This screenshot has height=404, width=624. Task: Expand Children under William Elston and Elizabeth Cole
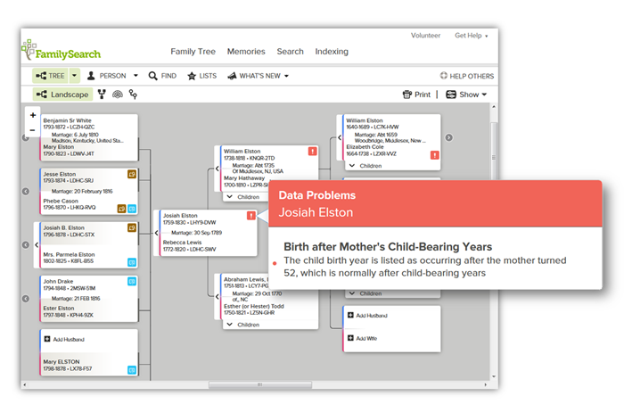[365, 166]
